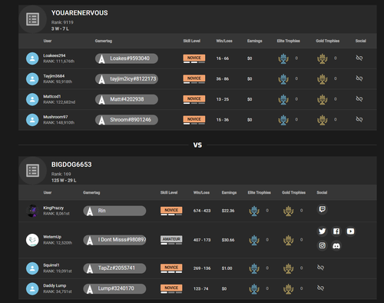Image resolution: width=384 pixels, height=303 pixels.
Task: Open WetemUp's profile picture
Action: (x=32, y=240)
